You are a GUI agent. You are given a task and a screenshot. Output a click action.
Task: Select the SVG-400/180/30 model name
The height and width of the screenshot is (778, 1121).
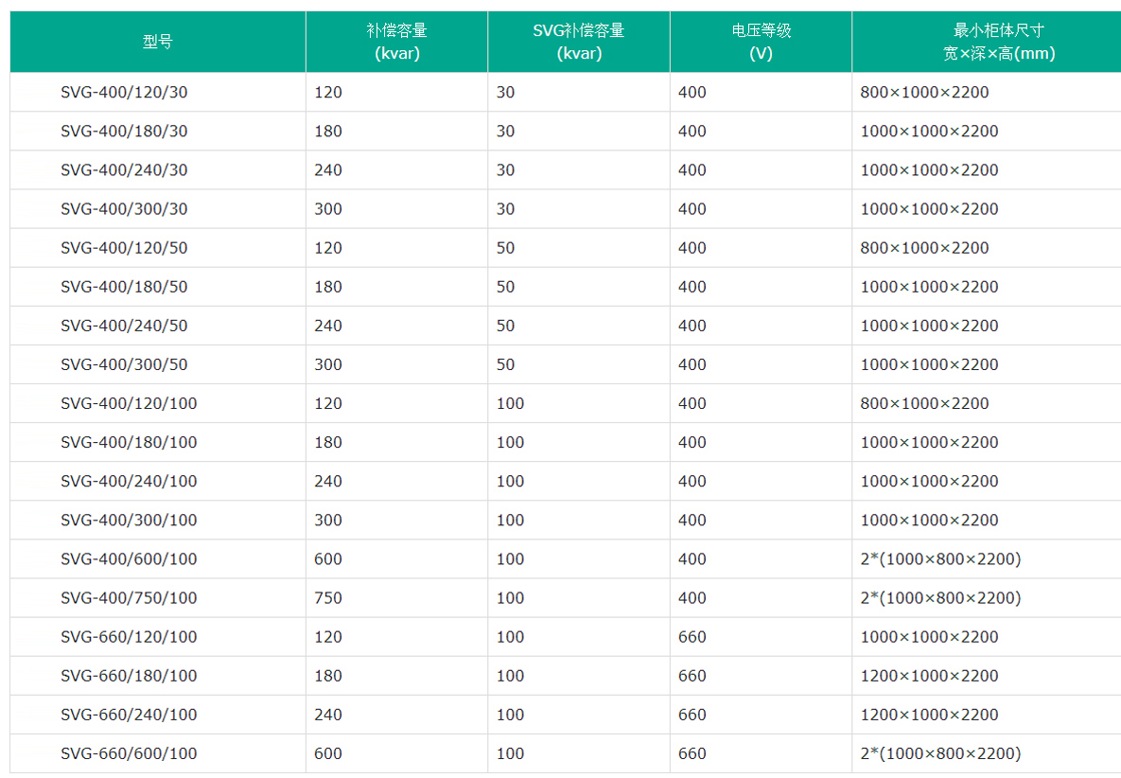click(x=124, y=132)
